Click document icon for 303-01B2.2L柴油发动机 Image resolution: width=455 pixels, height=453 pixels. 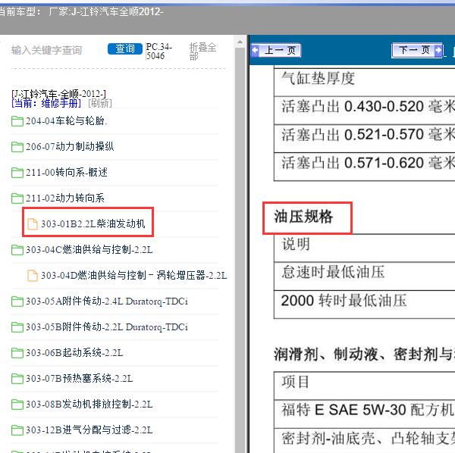click(x=33, y=224)
